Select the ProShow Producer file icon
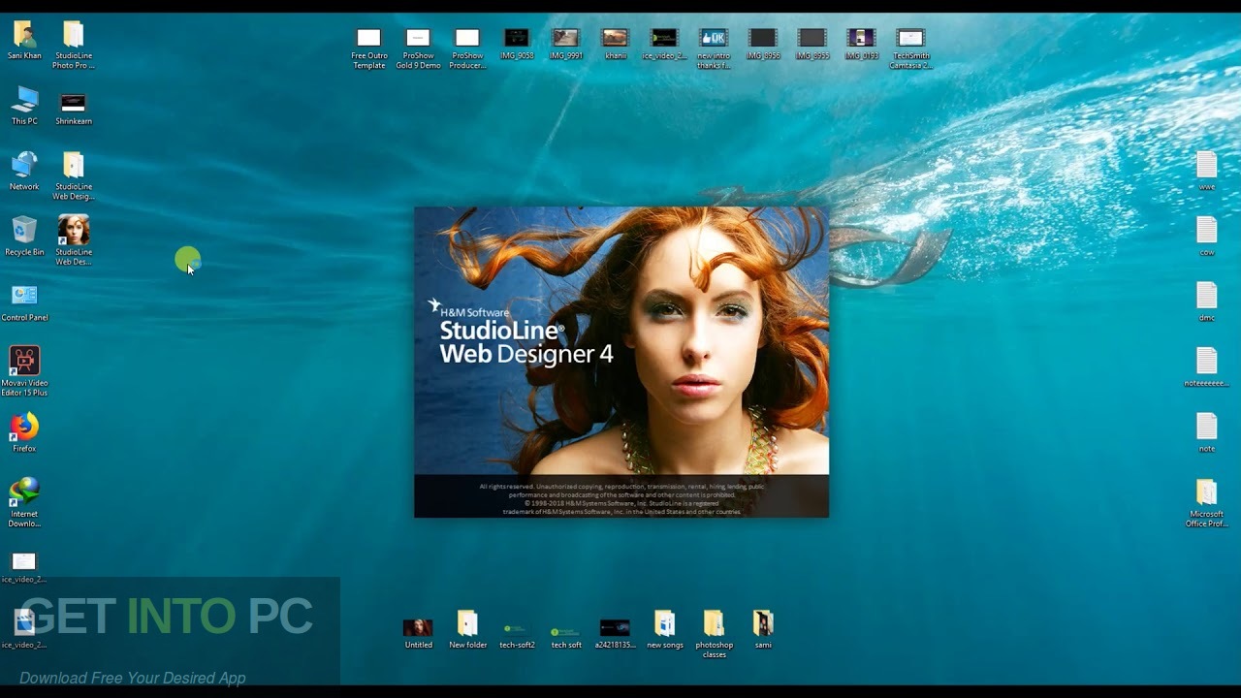Screen dimensions: 1241x698 pos(467,39)
